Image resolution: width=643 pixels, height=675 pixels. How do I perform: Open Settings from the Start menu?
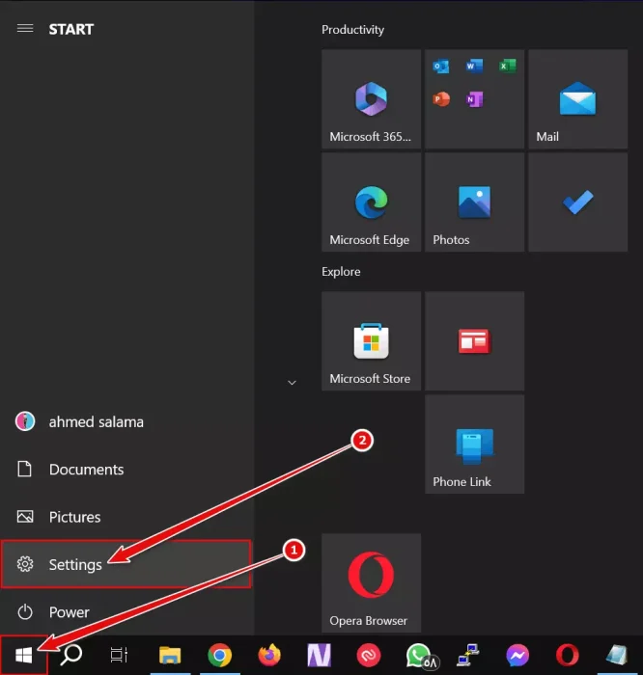click(x=126, y=564)
